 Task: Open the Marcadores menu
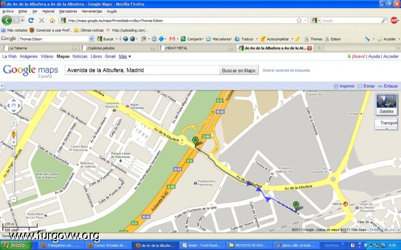coord(68,11)
